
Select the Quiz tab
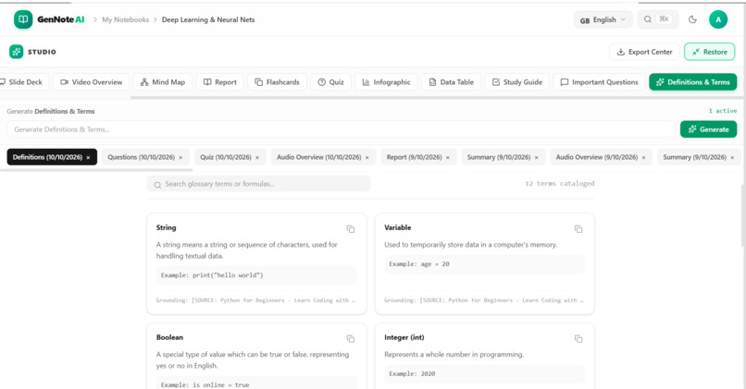coord(330,82)
